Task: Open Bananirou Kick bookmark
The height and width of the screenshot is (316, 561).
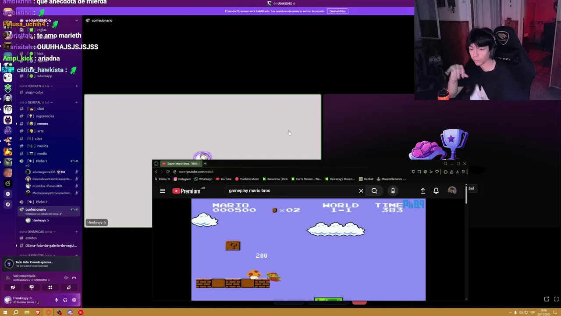Action: [x=275, y=179]
